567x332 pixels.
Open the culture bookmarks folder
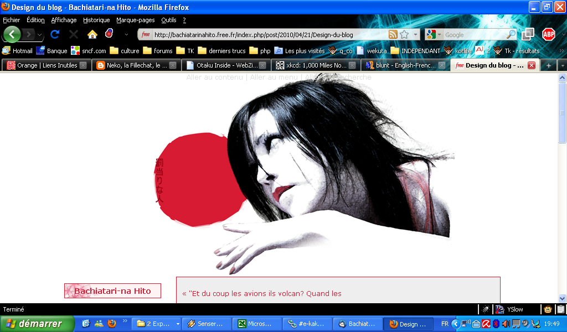125,51
